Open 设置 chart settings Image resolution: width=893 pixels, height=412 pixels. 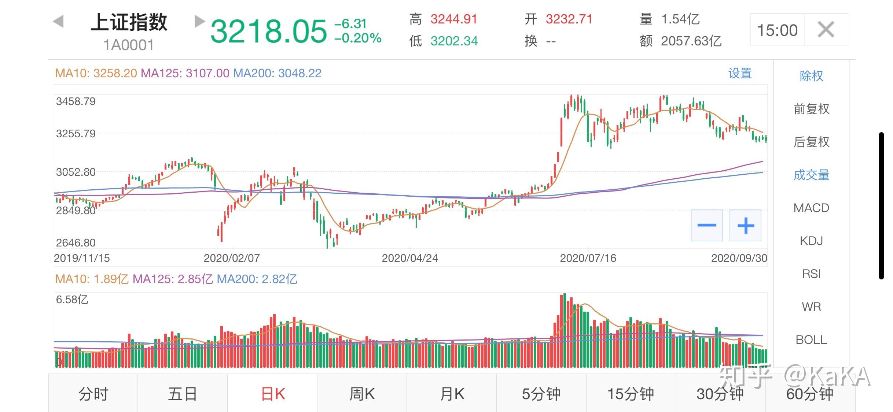coord(740,73)
